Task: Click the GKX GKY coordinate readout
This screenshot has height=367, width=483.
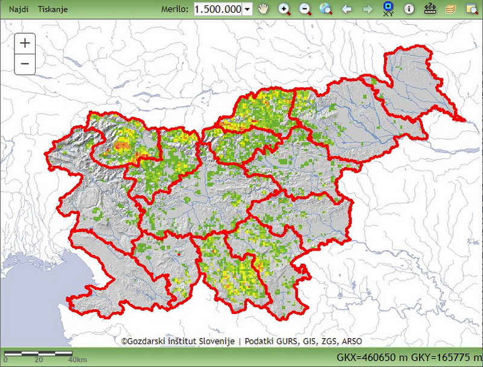Action: click(x=409, y=357)
